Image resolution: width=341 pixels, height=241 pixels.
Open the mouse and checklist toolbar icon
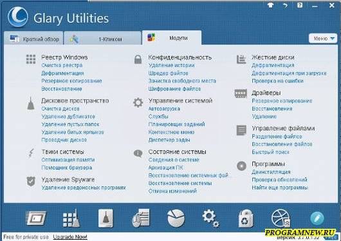(141, 218)
